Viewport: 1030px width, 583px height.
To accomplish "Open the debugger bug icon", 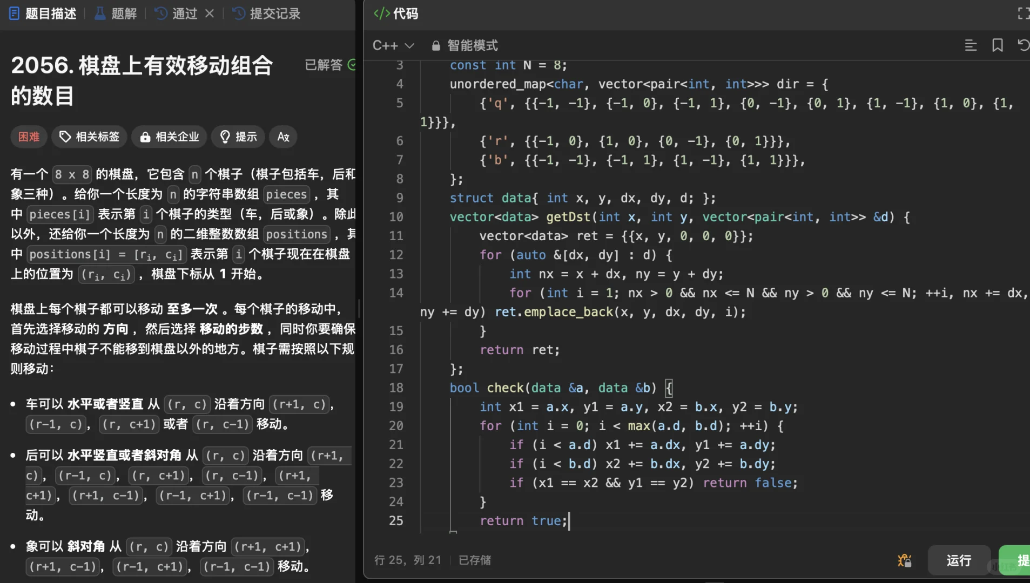I will 905,560.
